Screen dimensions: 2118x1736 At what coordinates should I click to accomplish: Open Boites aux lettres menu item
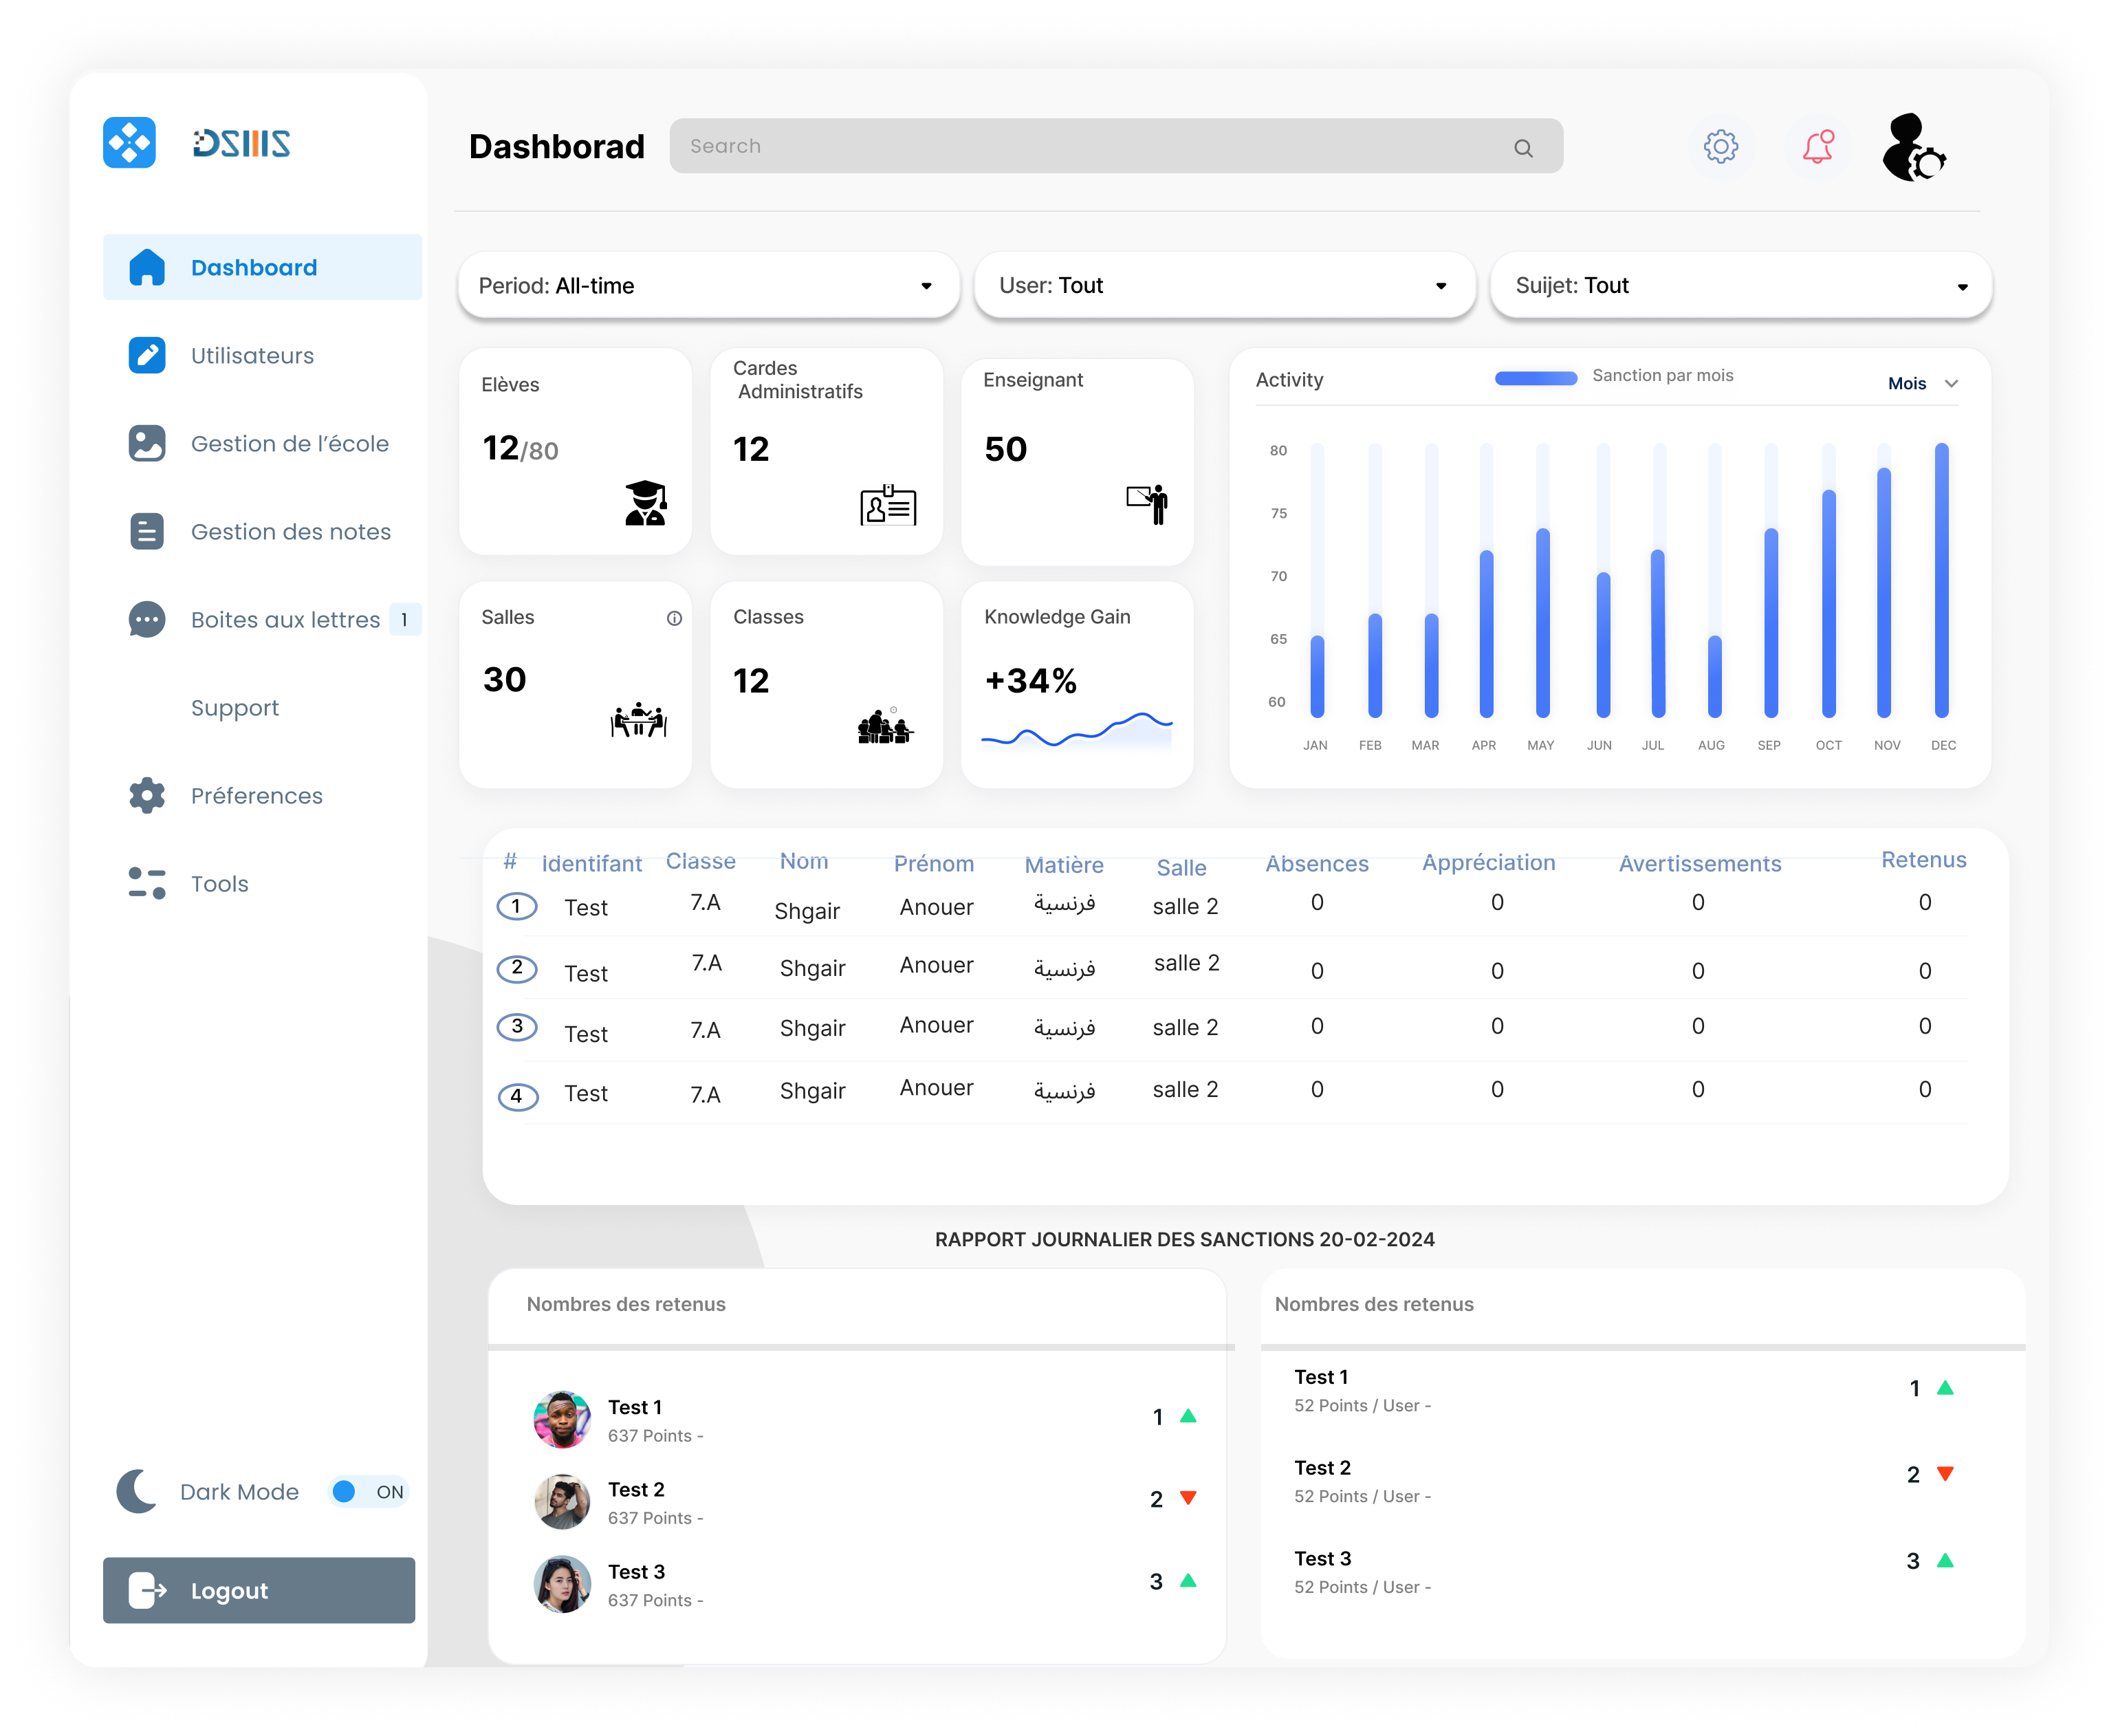pyautogui.click(x=285, y=619)
